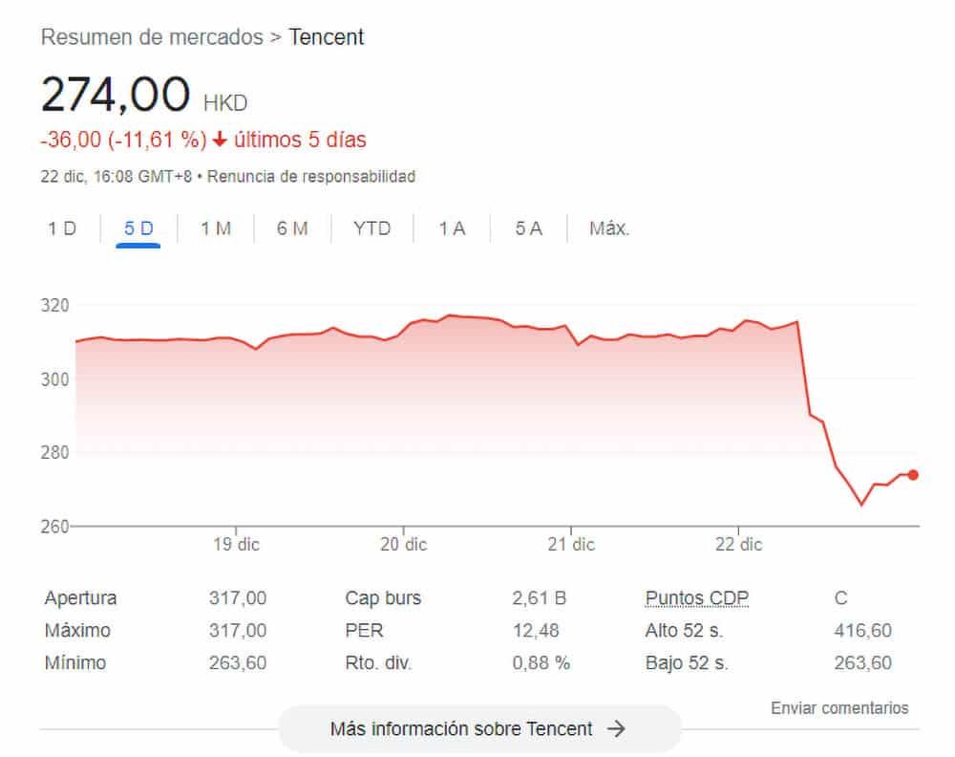
Task: Click the 19 dic date marker
Action: coord(237,544)
